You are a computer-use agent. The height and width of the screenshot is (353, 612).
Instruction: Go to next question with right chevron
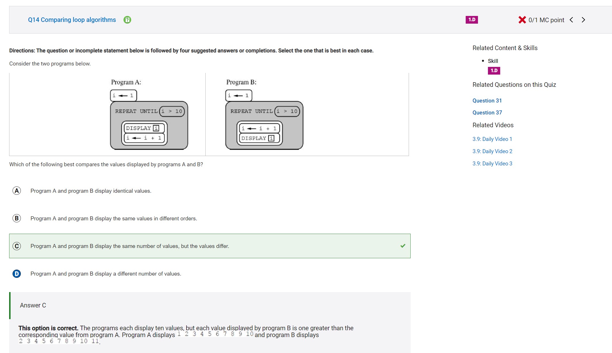click(x=583, y=20)
